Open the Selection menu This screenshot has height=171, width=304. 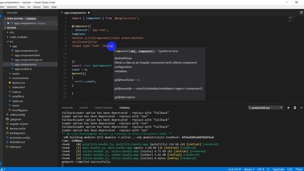11,7
